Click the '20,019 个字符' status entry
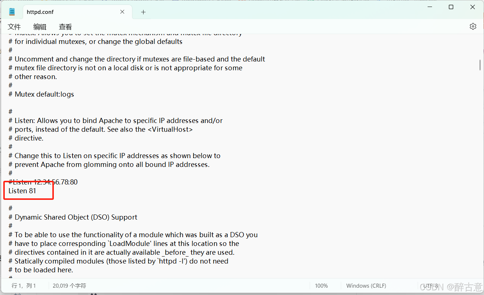This screenshot has height=295, width=484. (x=69, y=286)
